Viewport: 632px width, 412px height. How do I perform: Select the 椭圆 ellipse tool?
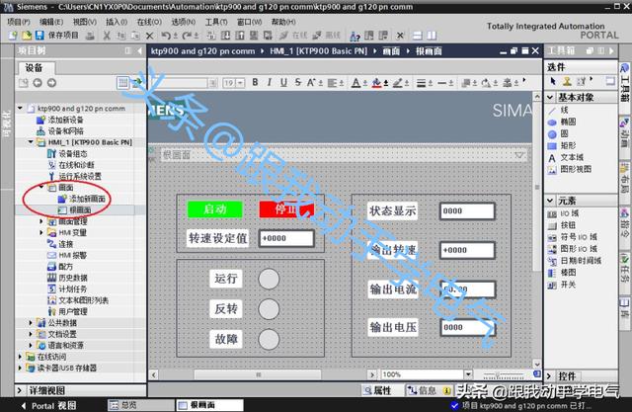[x=562, y=122]
